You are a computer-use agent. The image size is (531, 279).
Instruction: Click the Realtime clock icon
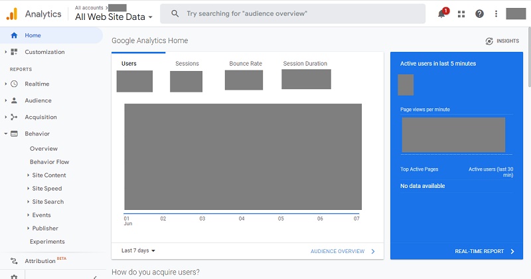click(14, 84)
